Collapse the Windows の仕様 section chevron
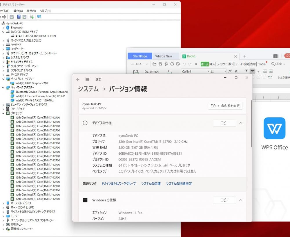Viewport: 290px width, 237px height. (241, 200)
